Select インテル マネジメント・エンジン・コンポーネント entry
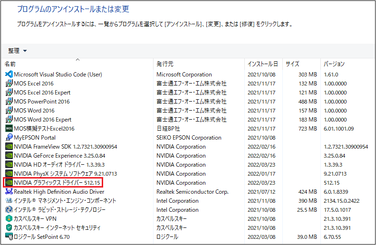 click(65, 200)
